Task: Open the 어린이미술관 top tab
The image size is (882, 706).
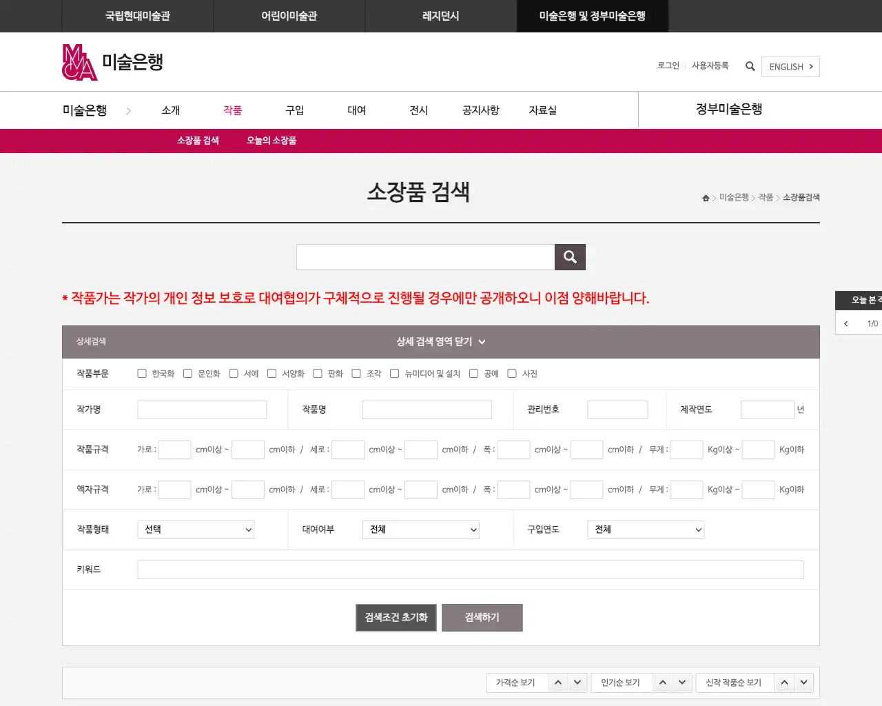Action: (x=289, y=16)
